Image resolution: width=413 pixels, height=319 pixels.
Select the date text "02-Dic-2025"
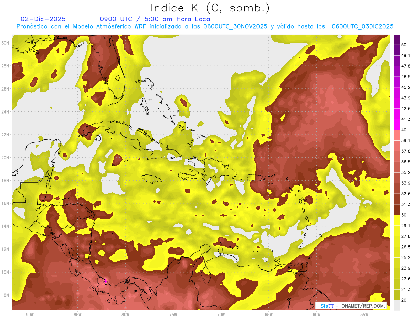tap(43, 19)
